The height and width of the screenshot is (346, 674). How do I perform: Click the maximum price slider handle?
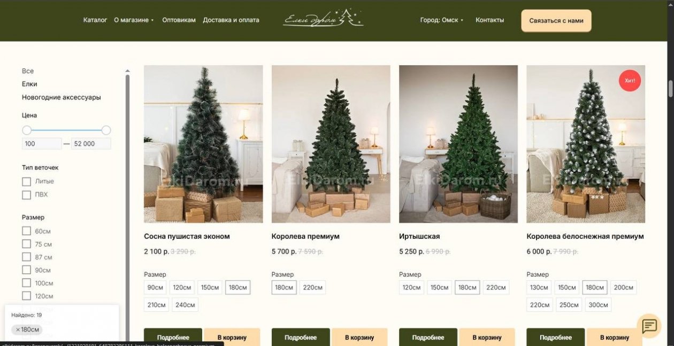tap(106, 130)
